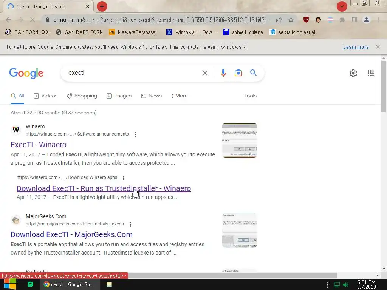This screenshot has height=290, width=387.
Task: Search by image with the camera icon
Action: [238, 73]
